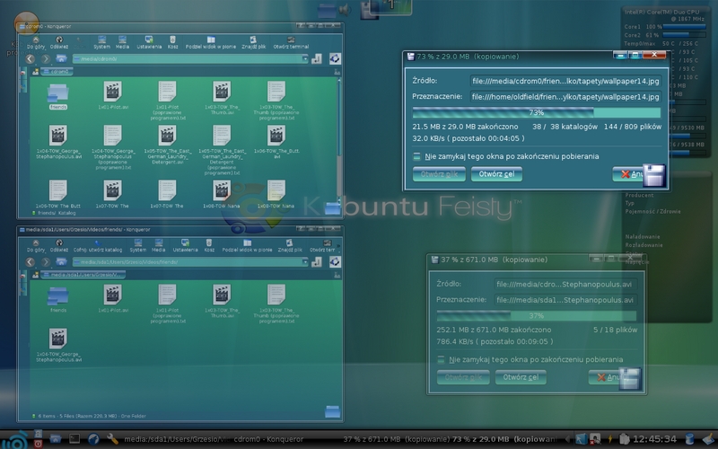The image size is (718, 449).
Task: Click 'Otwórz cel' in the 73% copy dialog
Action: (x=496, y=174)
